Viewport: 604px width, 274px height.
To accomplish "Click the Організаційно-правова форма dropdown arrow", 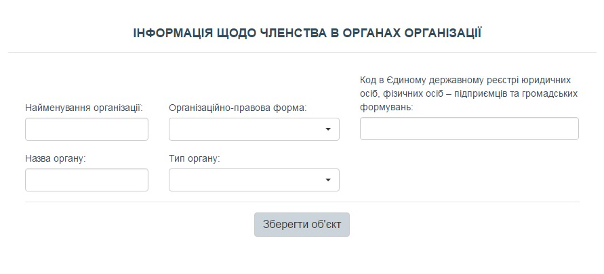I will click(328, 129).
